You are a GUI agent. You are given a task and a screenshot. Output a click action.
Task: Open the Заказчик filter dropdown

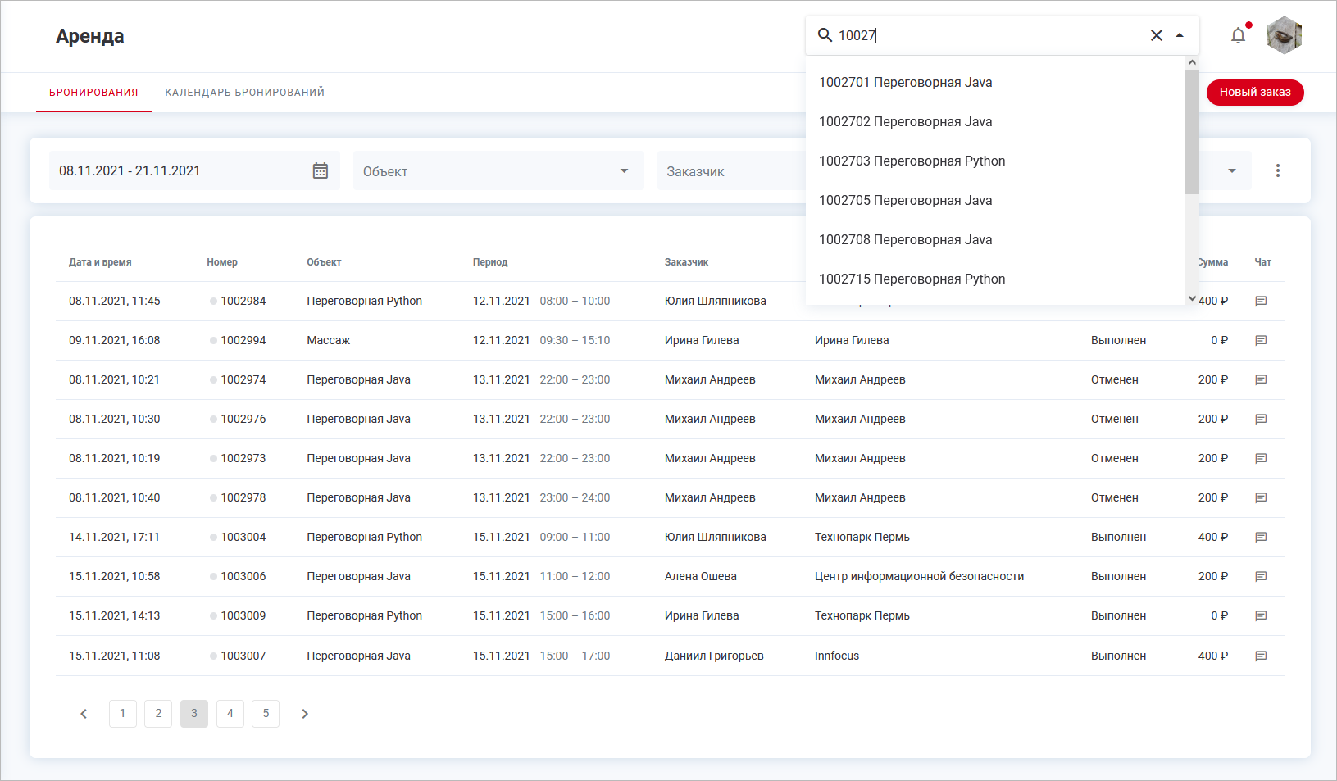click(731, 170)
